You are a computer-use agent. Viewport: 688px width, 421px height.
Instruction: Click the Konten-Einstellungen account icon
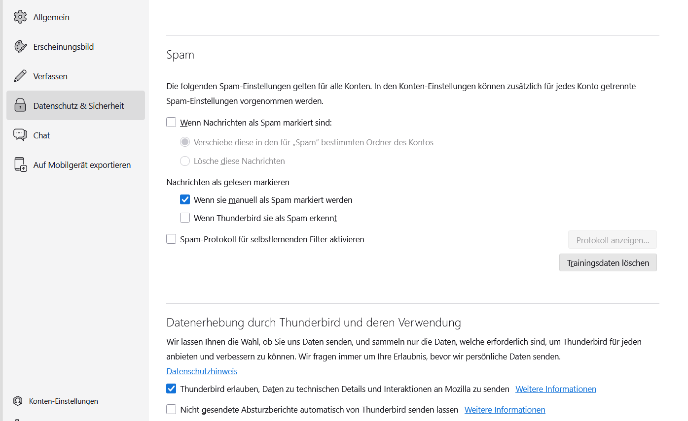coord(18,401)
